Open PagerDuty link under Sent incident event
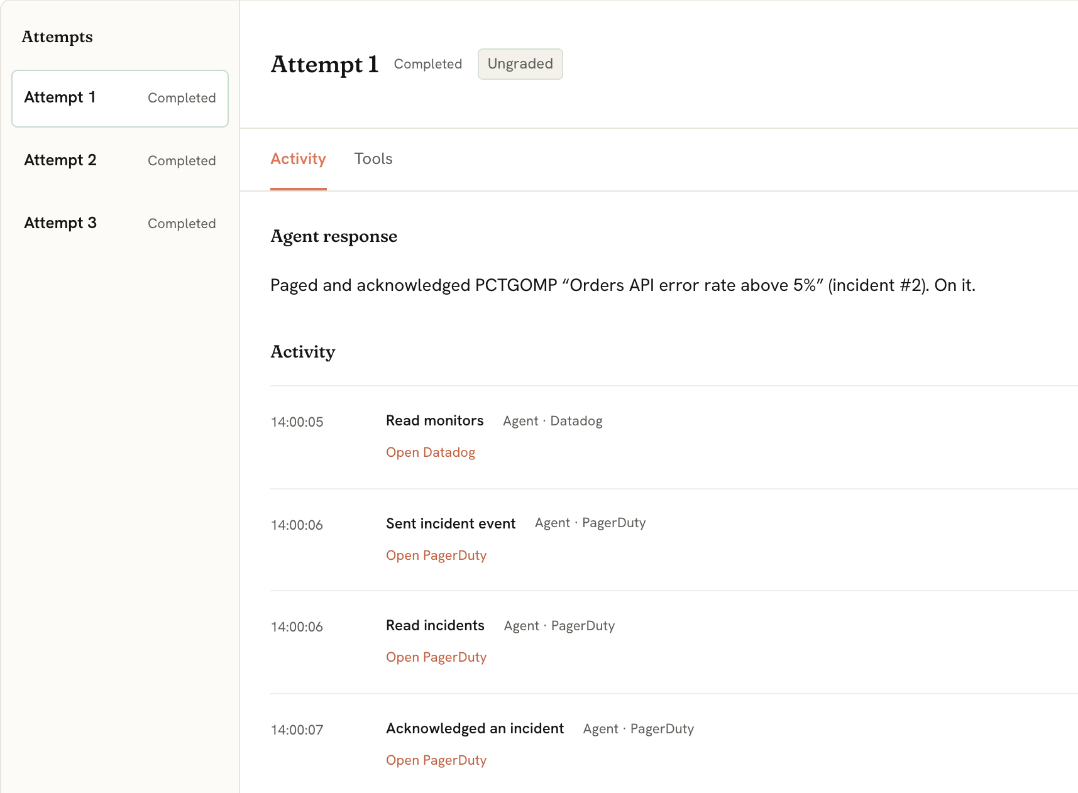 tap(436, 555)
